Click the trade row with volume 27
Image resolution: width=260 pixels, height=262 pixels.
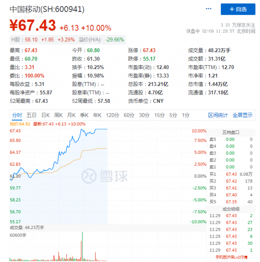tap(231, 222)
